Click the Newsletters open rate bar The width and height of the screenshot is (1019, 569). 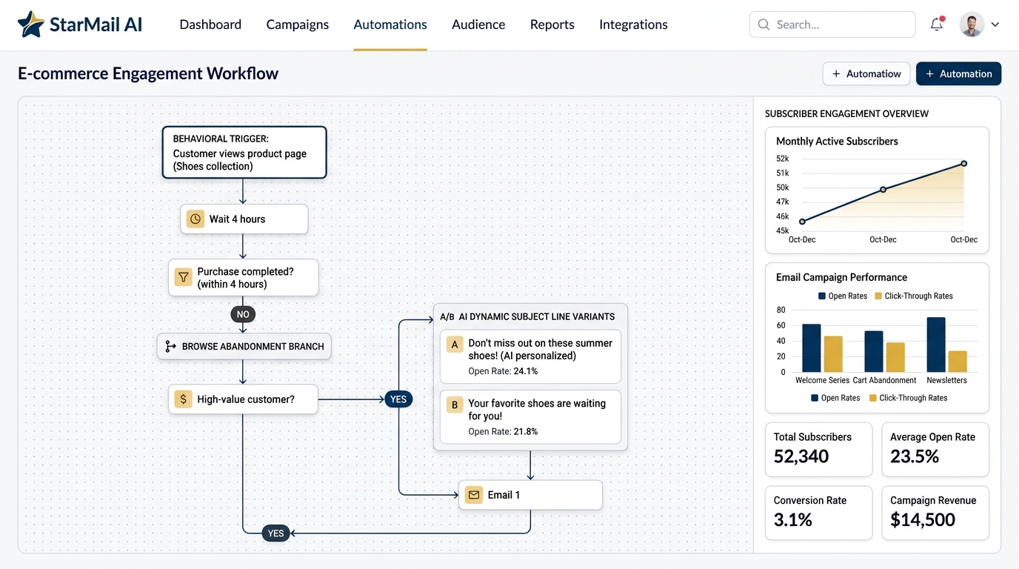tap(936, 345)
